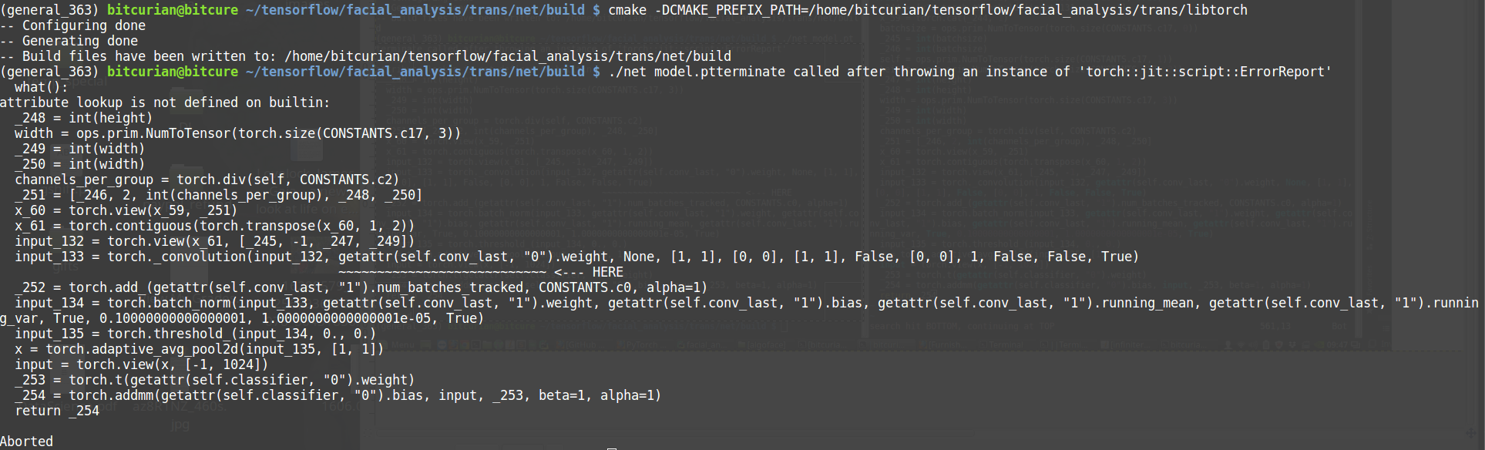
Task: Click the 'return _254' line
Action: (x=57, y=411)
